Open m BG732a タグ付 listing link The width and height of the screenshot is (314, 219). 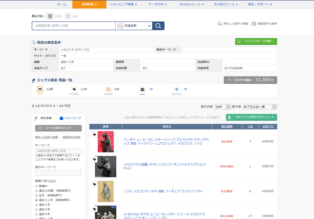(164, 216)
